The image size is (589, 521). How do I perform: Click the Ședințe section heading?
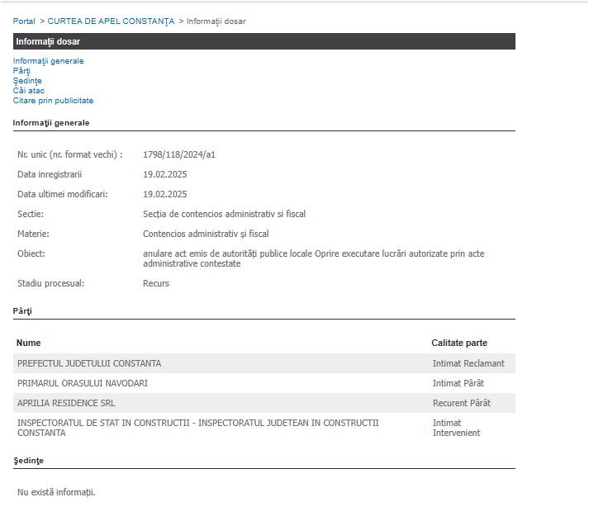[x=29, y=461]
